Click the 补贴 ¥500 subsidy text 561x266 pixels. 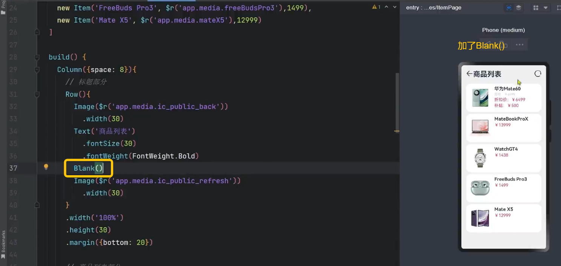click(506, 105)
